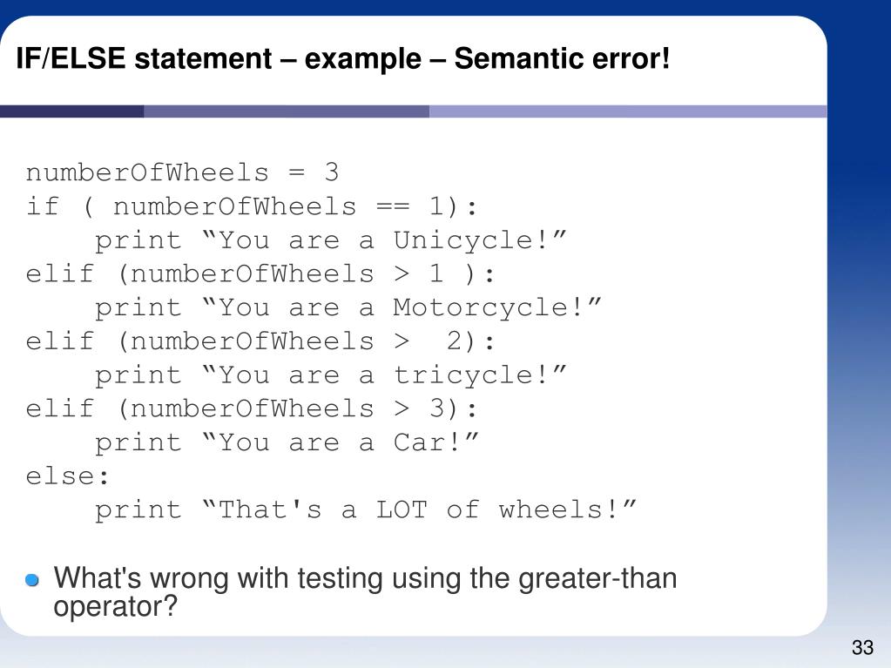Click the 'elif (numberOfWheels > 1 ):' line
This screenshot has height=668, width=891.
tap(260, 273)
